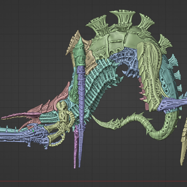Select the yellowish serrated claw at right edge
This screenshot has height=187, width=187.
pyautogui.click(x=184, y=141)
